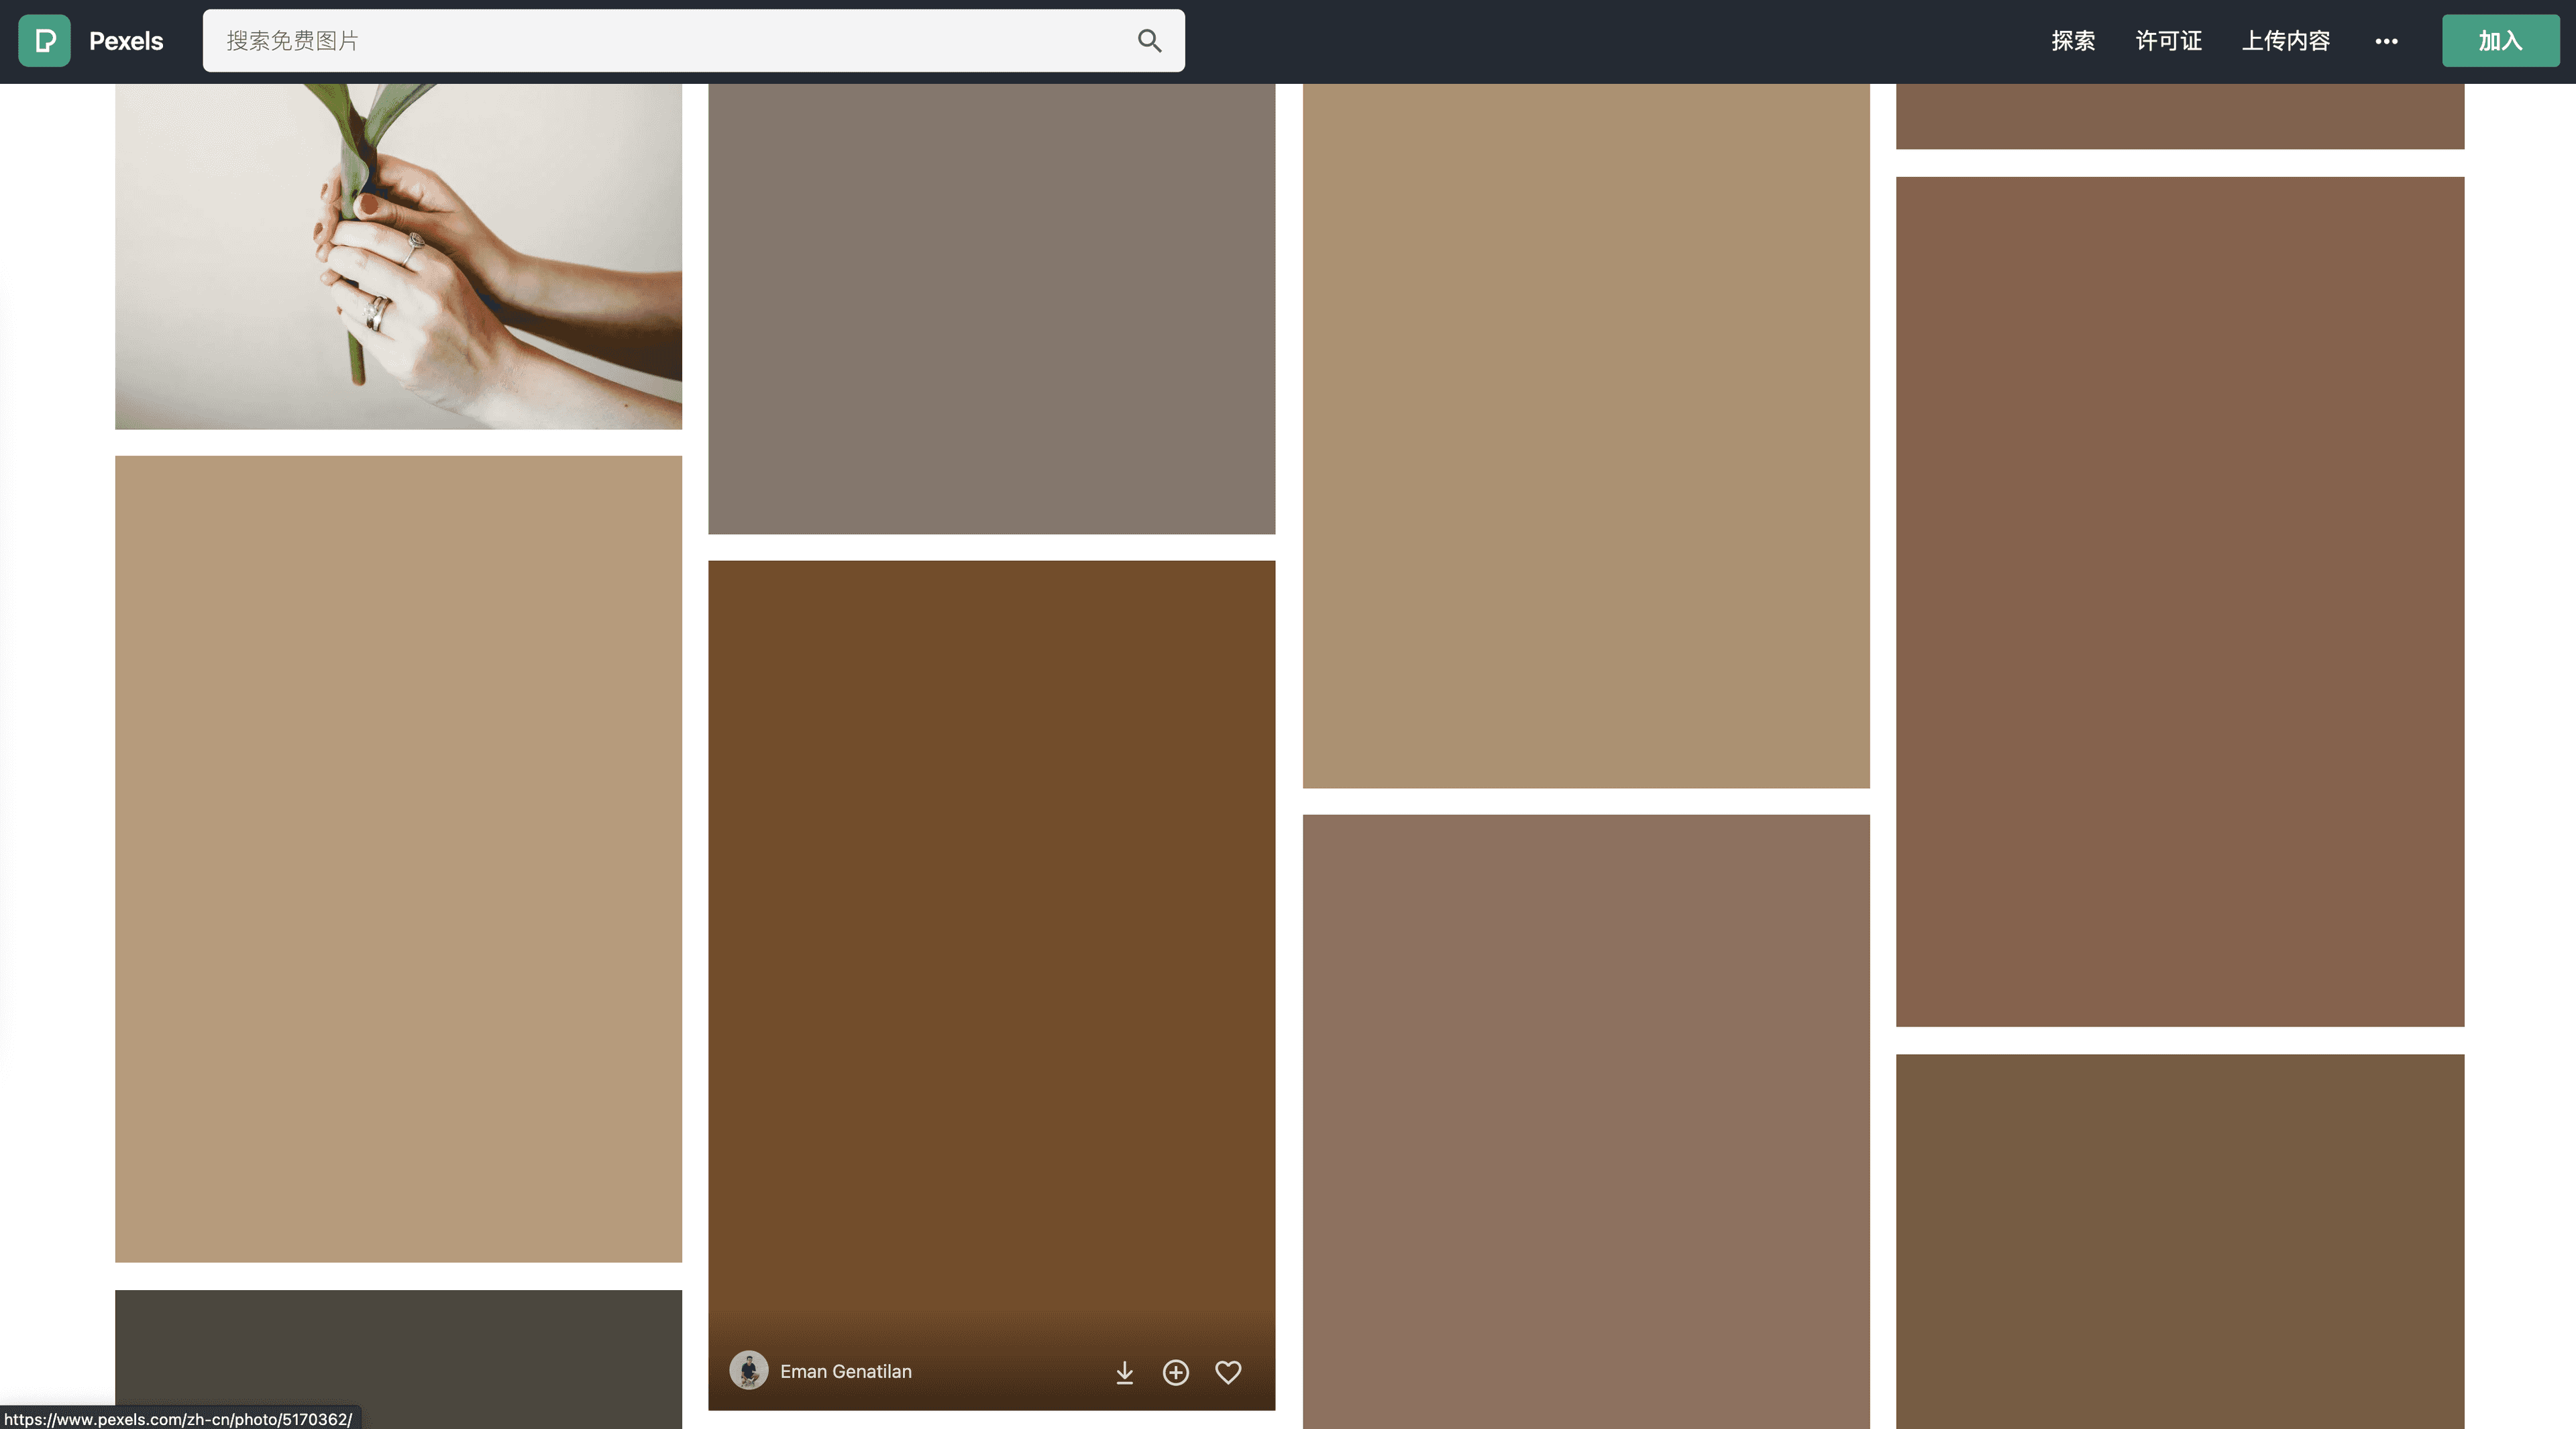Open the tall reddish-brown placeholder in fourth column

pos(2180,601)
